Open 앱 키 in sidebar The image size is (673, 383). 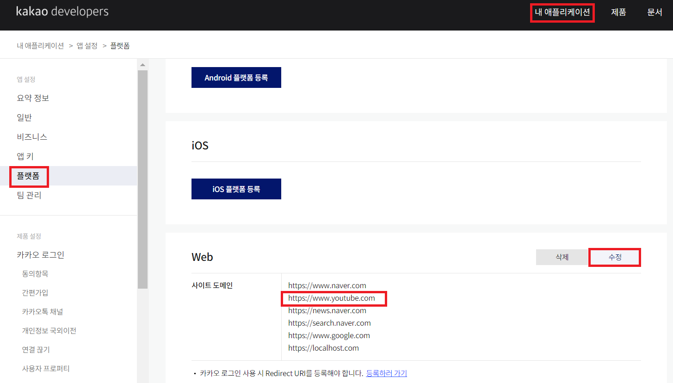(x=25, y=156)
